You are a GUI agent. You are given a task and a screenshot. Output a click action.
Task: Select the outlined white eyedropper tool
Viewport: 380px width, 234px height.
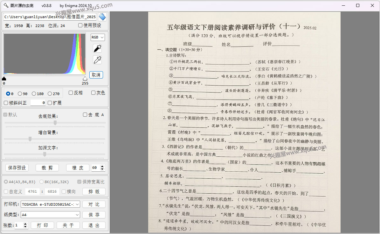pos(97,60)
